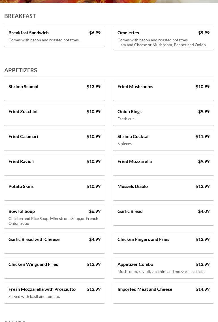Select Bowl of Soup item
Screen dimensions: 218x322
tap(54, 217)
